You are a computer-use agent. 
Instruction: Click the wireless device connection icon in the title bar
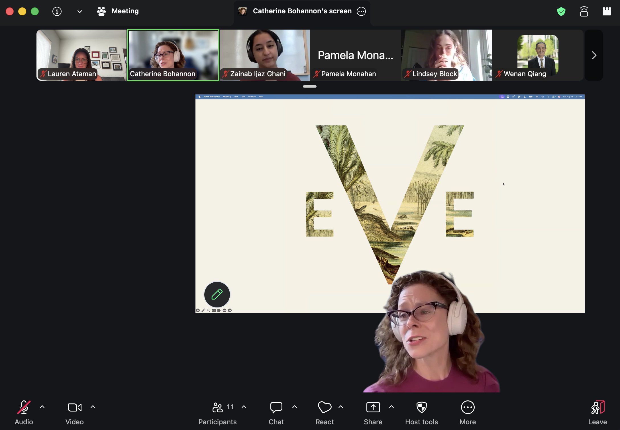coord(584,11)
